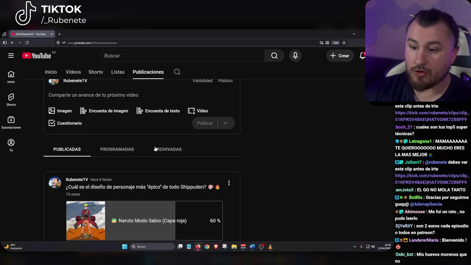Open File Explorer from the taskbar
471x265 pixels.
pos(234,247)
